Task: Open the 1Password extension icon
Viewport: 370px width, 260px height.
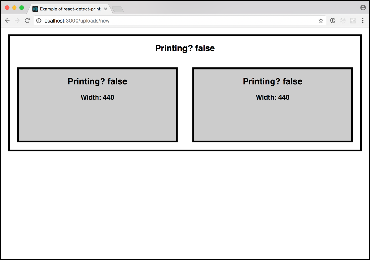Action: (333, 20)
